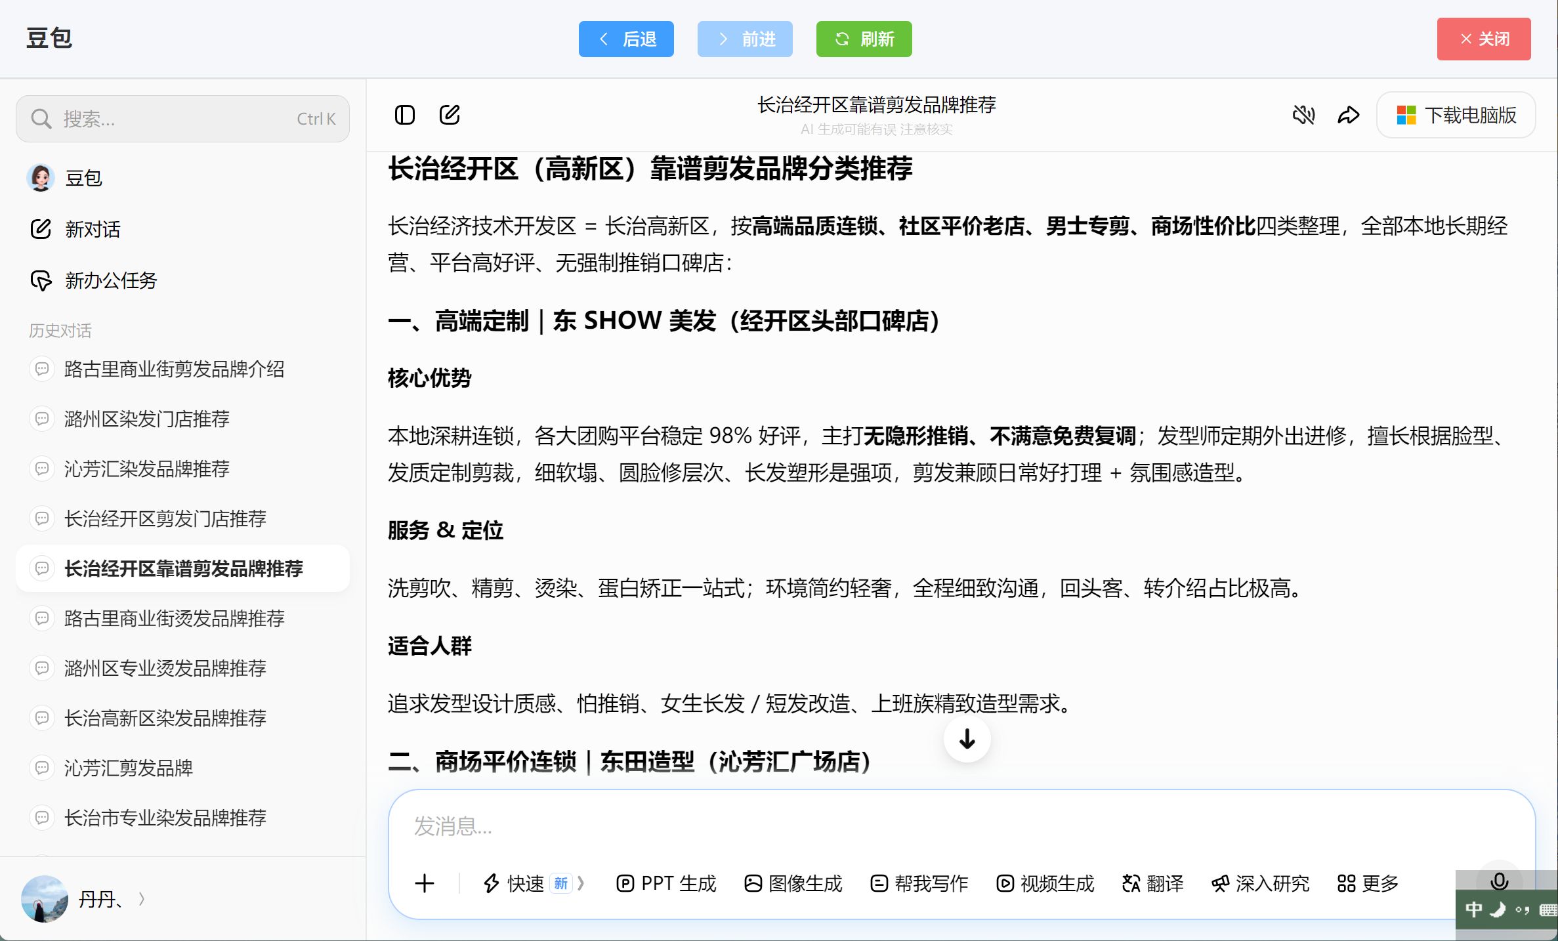
Task: Select the Translate (翻译) tool
Action: [x=1152, y=883]
